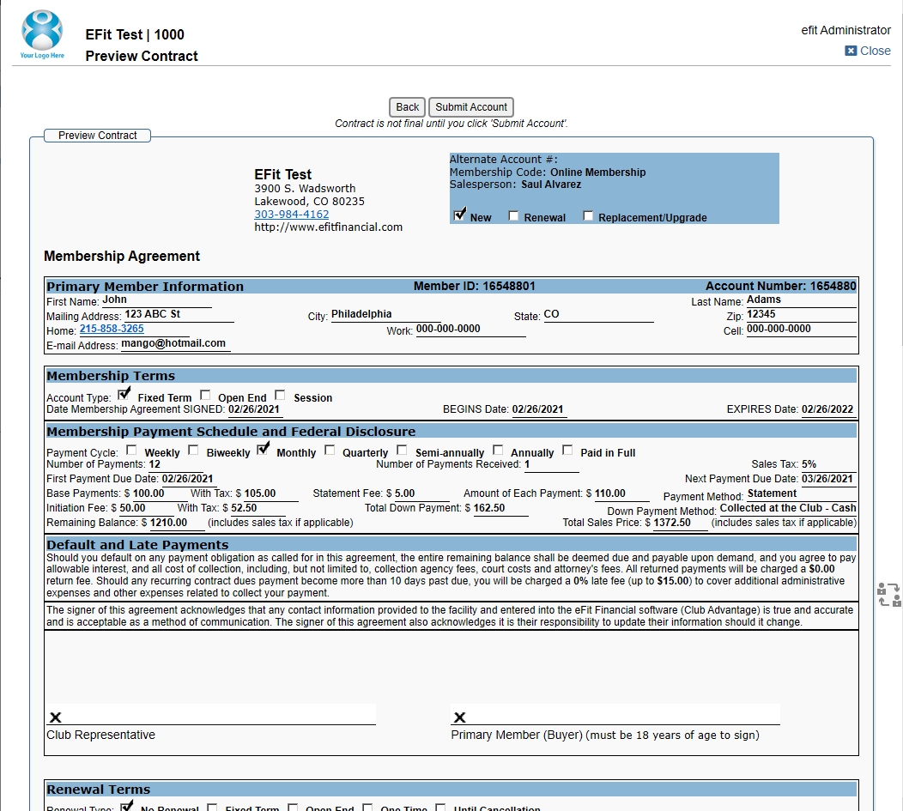Select the Preview Contract tab label

click(97, 136)
